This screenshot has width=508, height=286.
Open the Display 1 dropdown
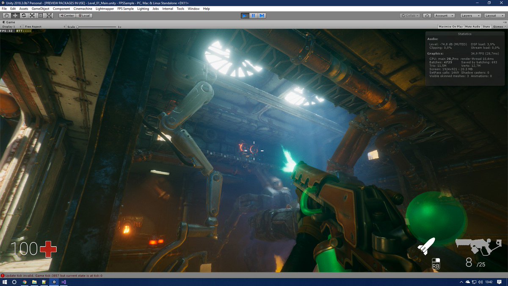click(12, 27)
